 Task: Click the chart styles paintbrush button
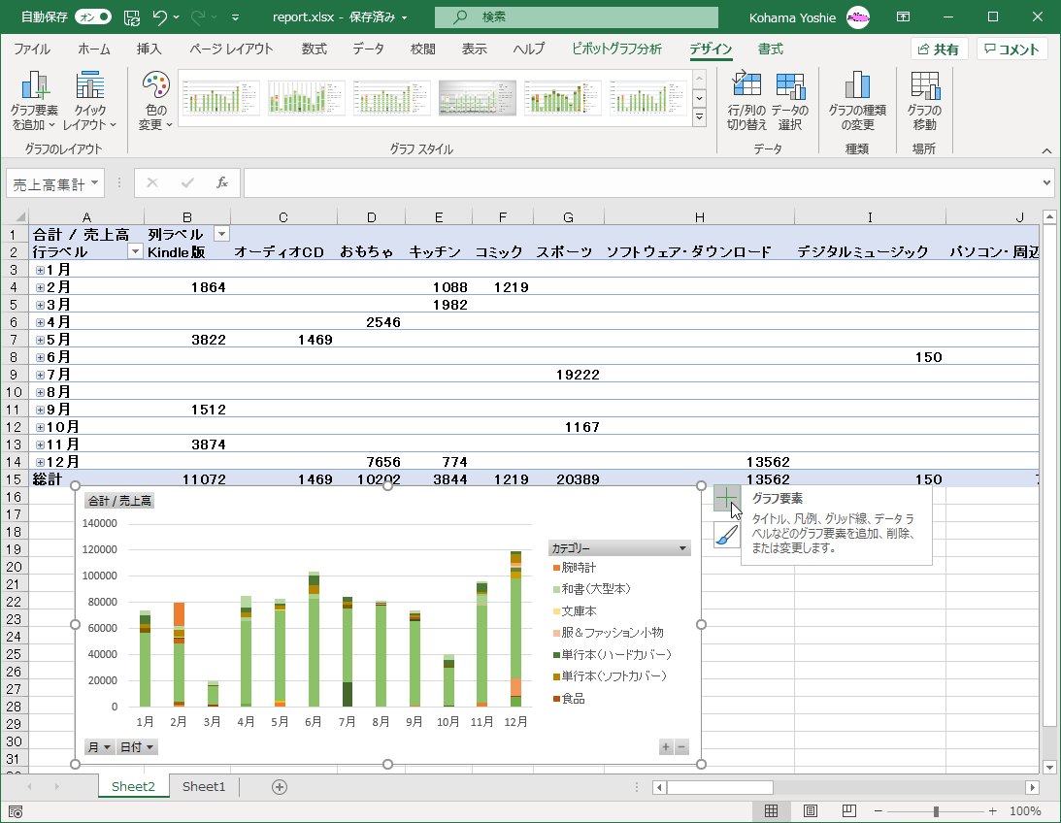[726, 535]
